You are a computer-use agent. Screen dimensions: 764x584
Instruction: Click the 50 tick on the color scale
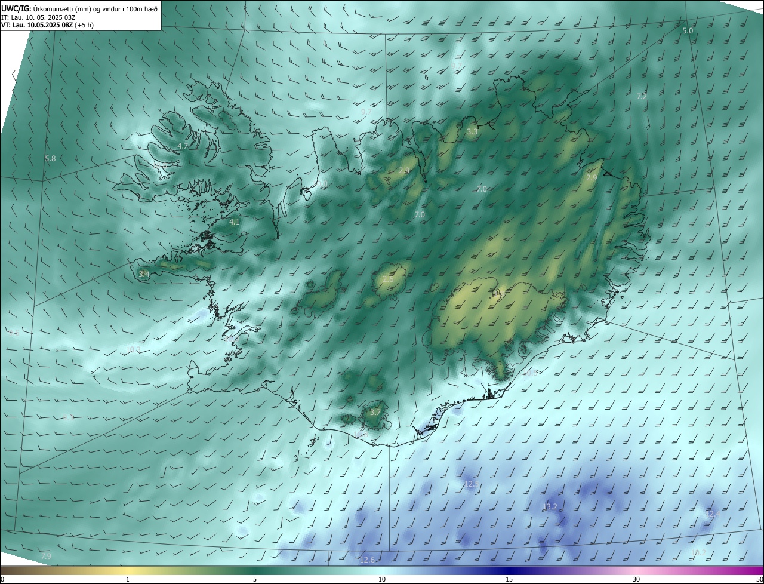tap(759, 579)
